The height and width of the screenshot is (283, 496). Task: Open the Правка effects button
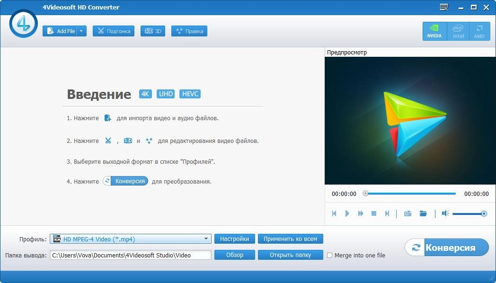[x=189, y=31]
